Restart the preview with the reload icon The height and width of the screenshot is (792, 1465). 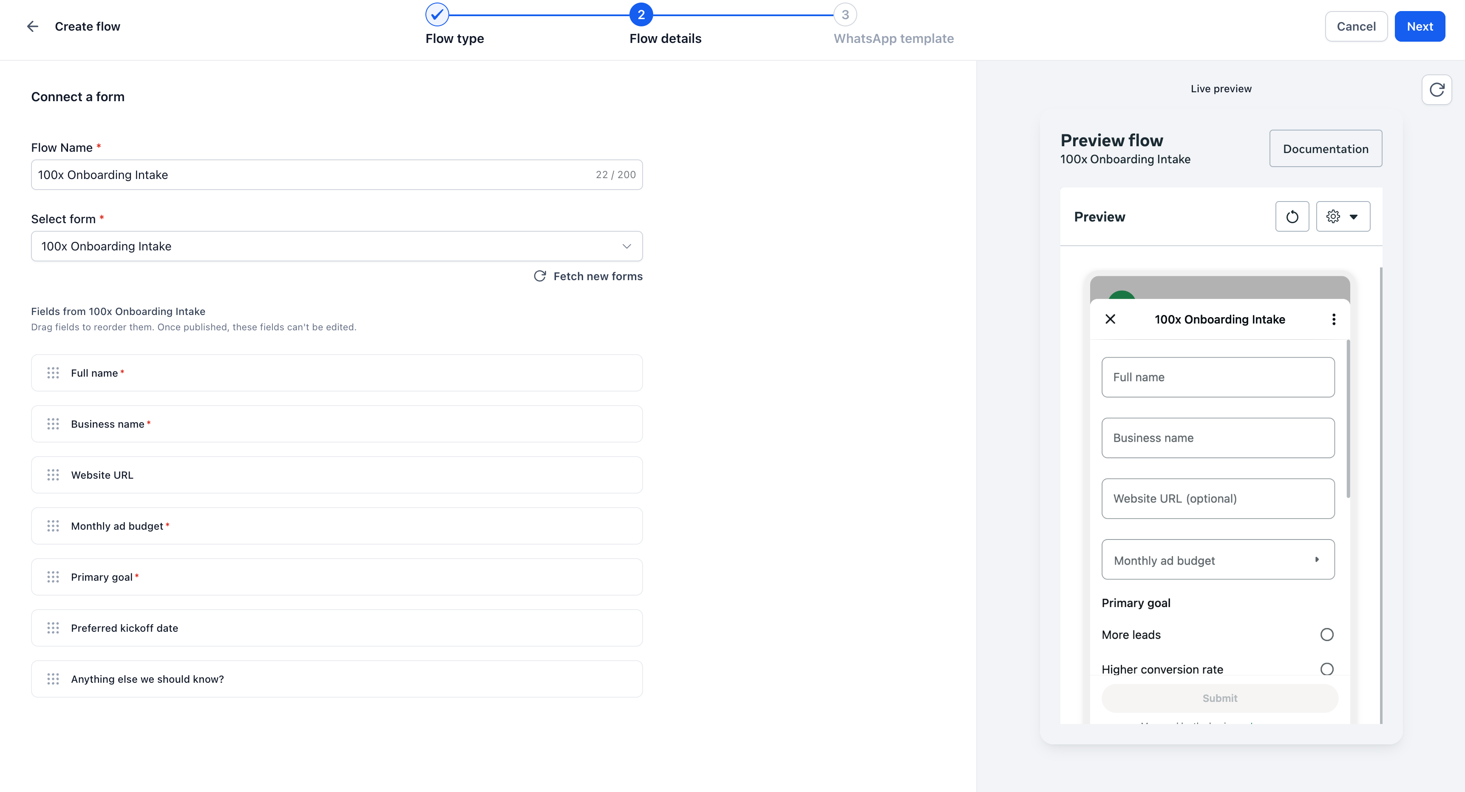1292,216
